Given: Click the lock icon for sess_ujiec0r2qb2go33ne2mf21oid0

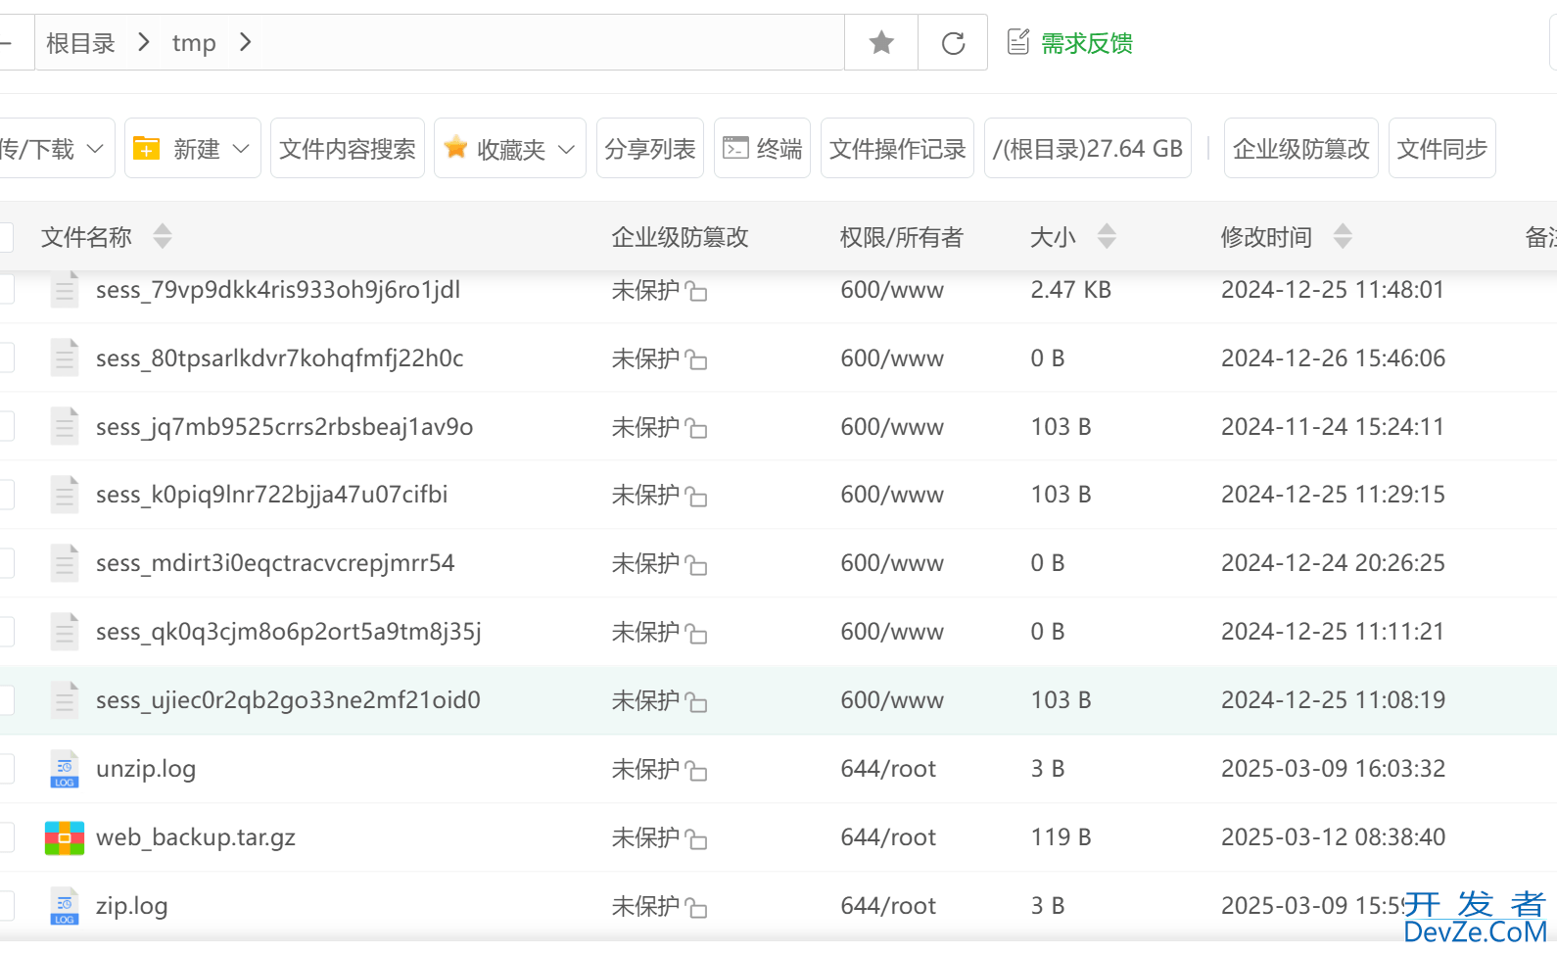Looking at the screenshot, I should [696, 701].
